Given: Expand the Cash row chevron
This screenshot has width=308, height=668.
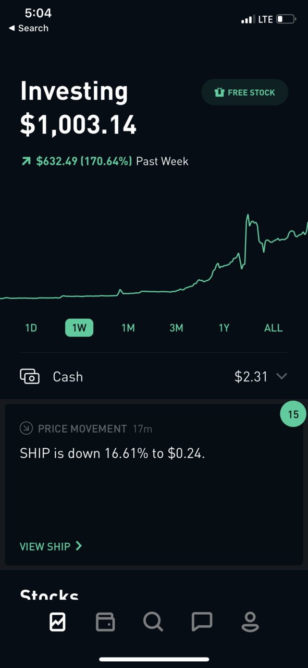Looking at the screenshot, I should [281, 376].
